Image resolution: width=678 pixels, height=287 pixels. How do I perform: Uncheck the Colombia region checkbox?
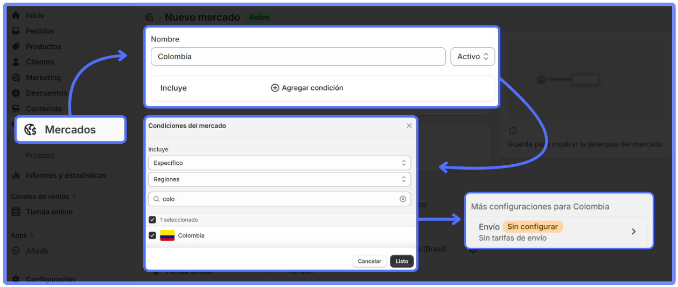(x=152, y=235)
